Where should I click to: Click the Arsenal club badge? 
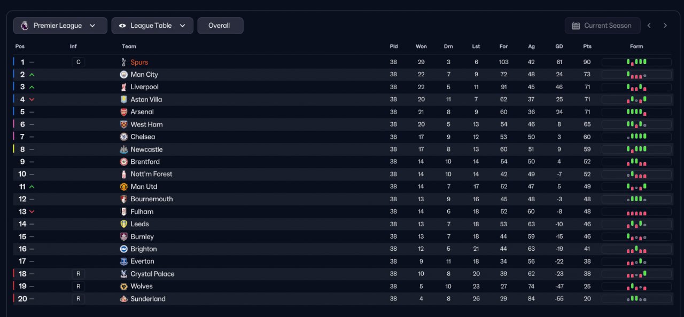click(124, 112)
